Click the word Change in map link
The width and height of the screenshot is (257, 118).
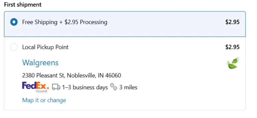coord(56,100)
